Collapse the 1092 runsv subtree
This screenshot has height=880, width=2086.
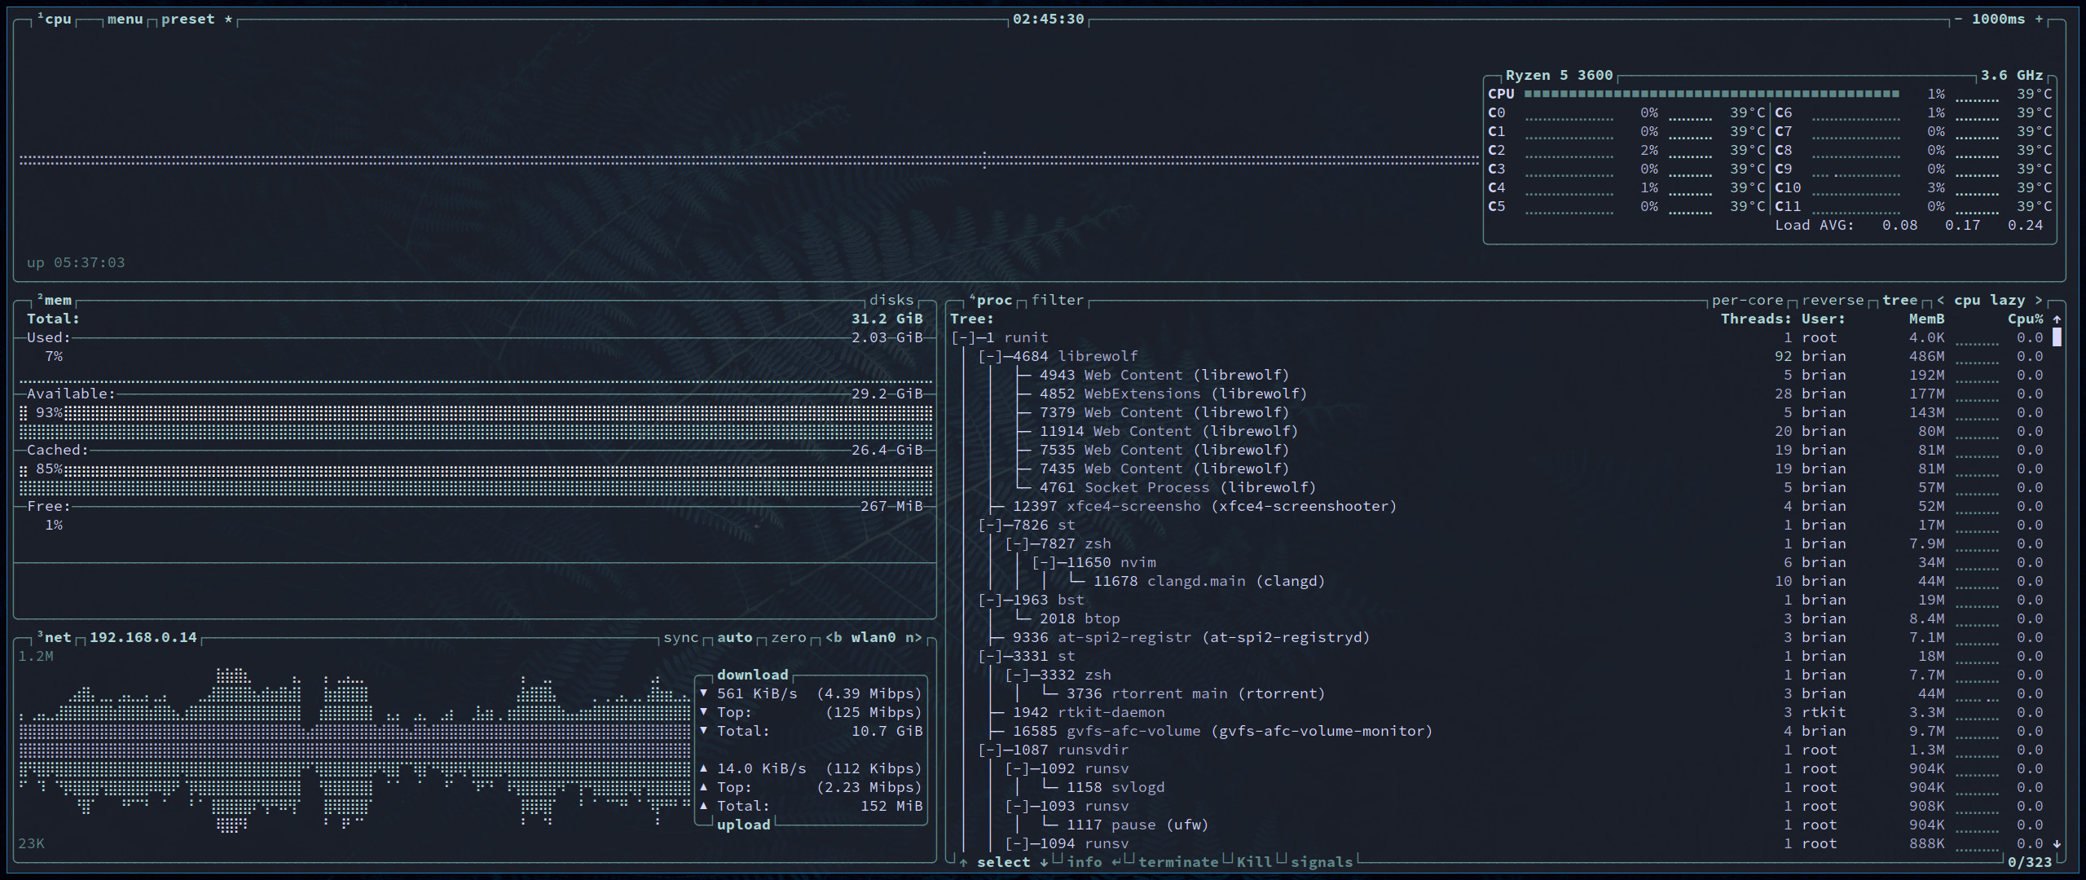[1017, 768]
